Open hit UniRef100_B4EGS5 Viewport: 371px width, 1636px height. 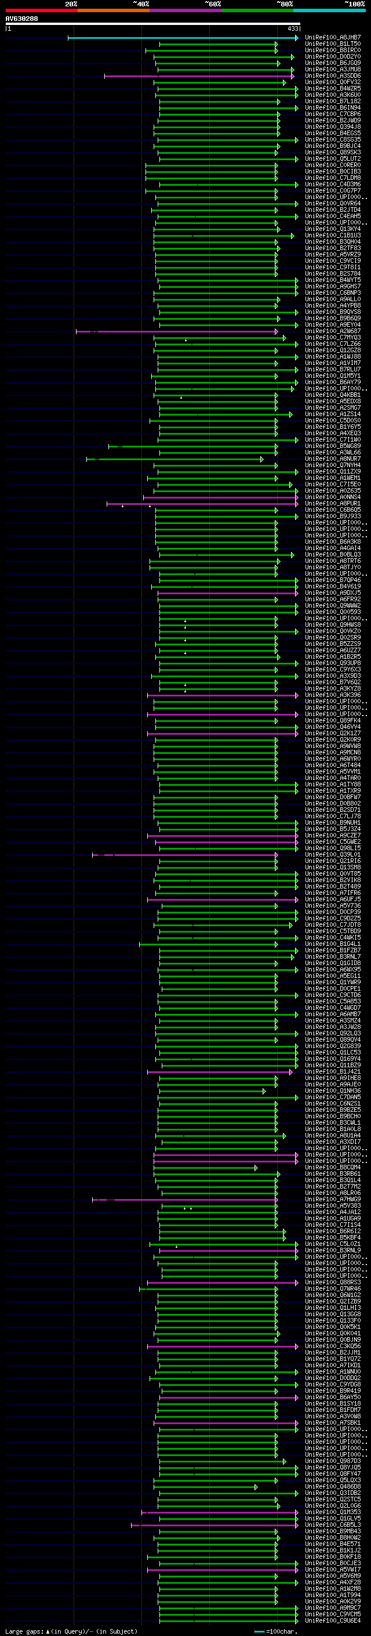pyautogui.click(x=333, y=133)
